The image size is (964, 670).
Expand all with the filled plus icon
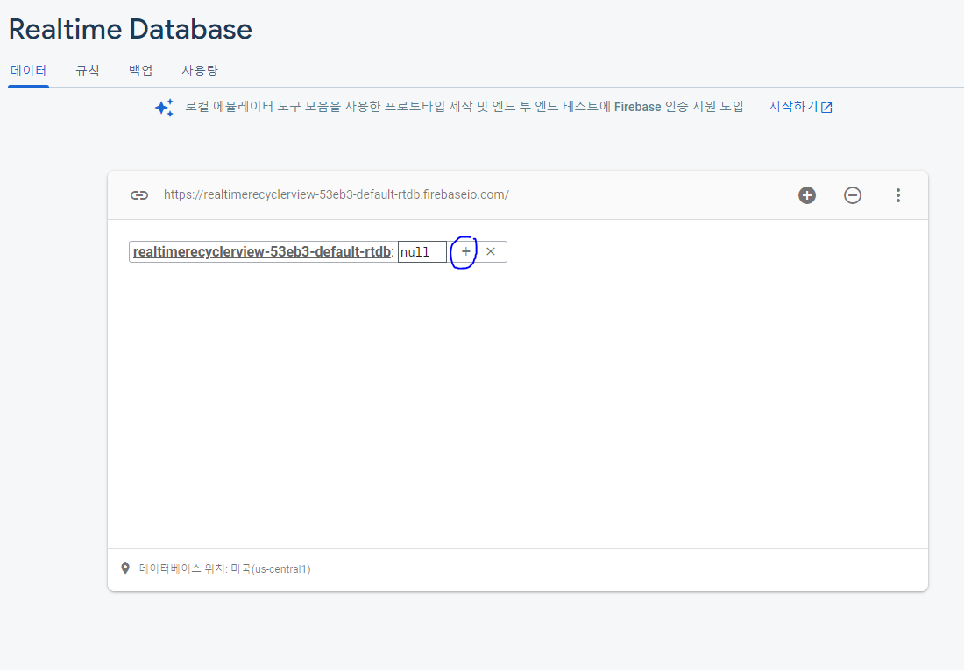pyautogui.click(x=806, y=195)
